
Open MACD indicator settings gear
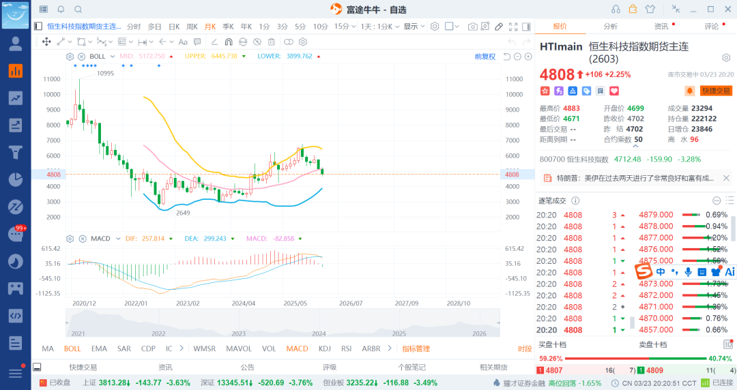pos(70,239)
